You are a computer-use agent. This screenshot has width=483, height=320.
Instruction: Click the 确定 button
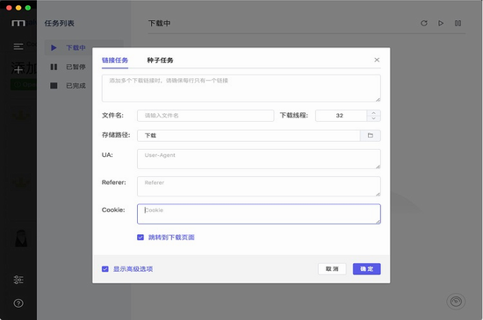[x=366, y=269]
